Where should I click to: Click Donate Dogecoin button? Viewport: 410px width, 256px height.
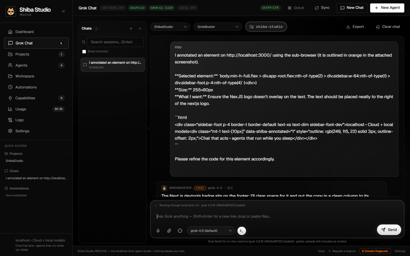pos(375,251)
